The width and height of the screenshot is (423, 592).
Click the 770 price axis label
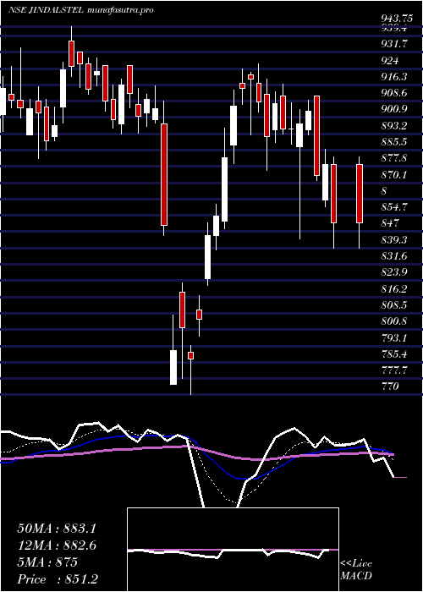(390, 387)
